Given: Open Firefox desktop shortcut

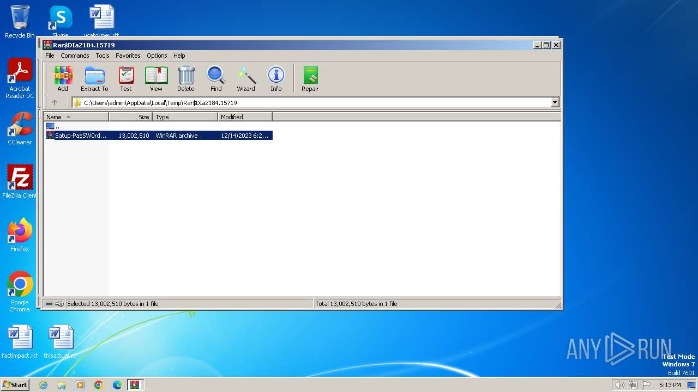Looking at the screenshot, I should click(20, 235).
